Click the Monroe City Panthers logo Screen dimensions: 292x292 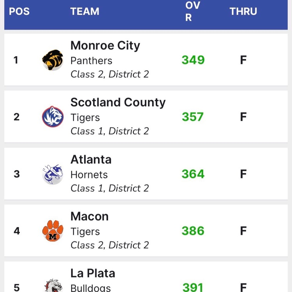point(53,60)
